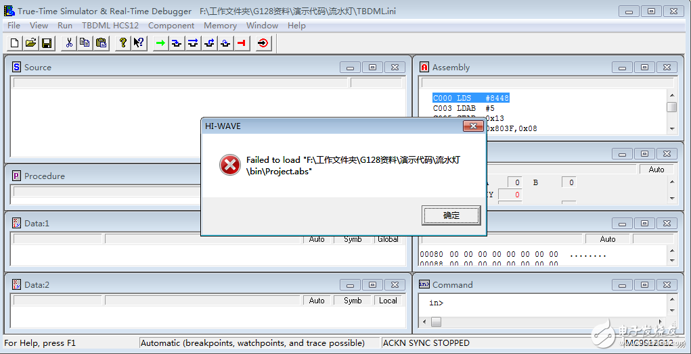Viewport: 691px width, 354px height.
Task: Click register B value field
Action: 569,182
